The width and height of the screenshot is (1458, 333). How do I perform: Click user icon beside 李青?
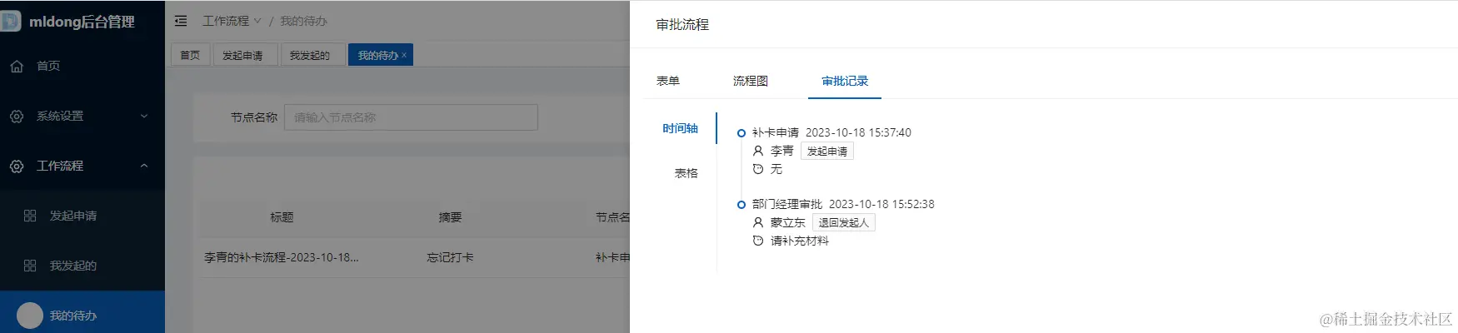(758, 151)
